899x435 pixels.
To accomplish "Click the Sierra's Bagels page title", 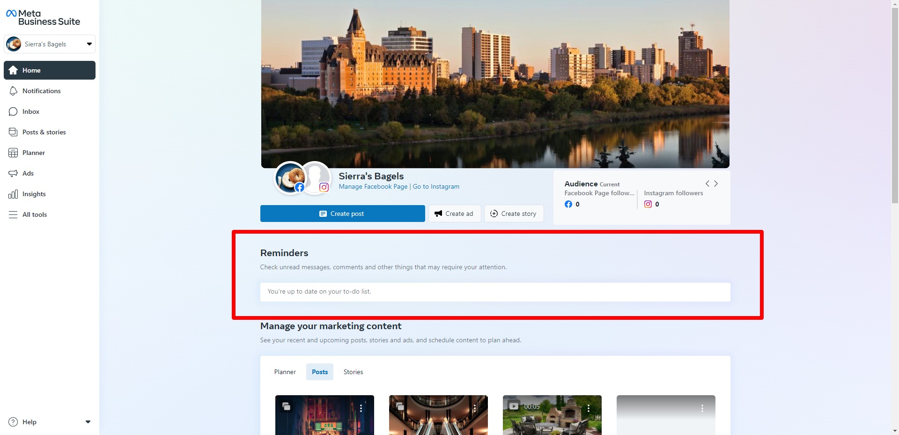I will (x=371, y=176).
